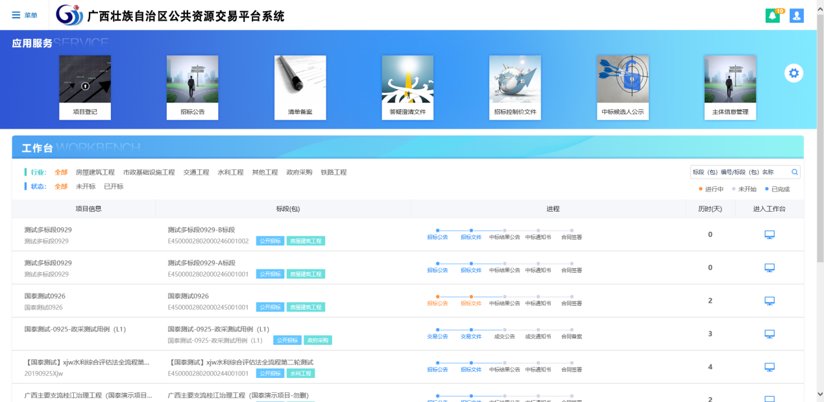Open the user profile avatar icon
The height and width of the screenshot is (402, 824).
click(796, 16)
